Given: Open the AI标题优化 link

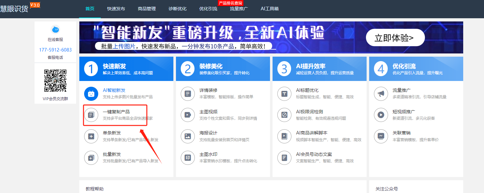Looking at the screenshot, I should click(x=307, y=90).
